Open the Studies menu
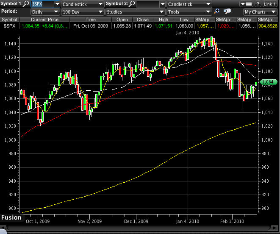 tap(135, 12)
